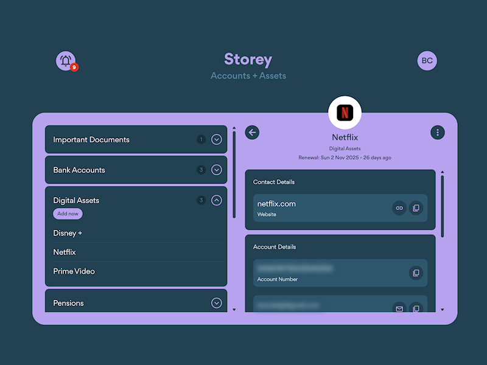
Task: Expand the Pensions section
Action: 215,302
